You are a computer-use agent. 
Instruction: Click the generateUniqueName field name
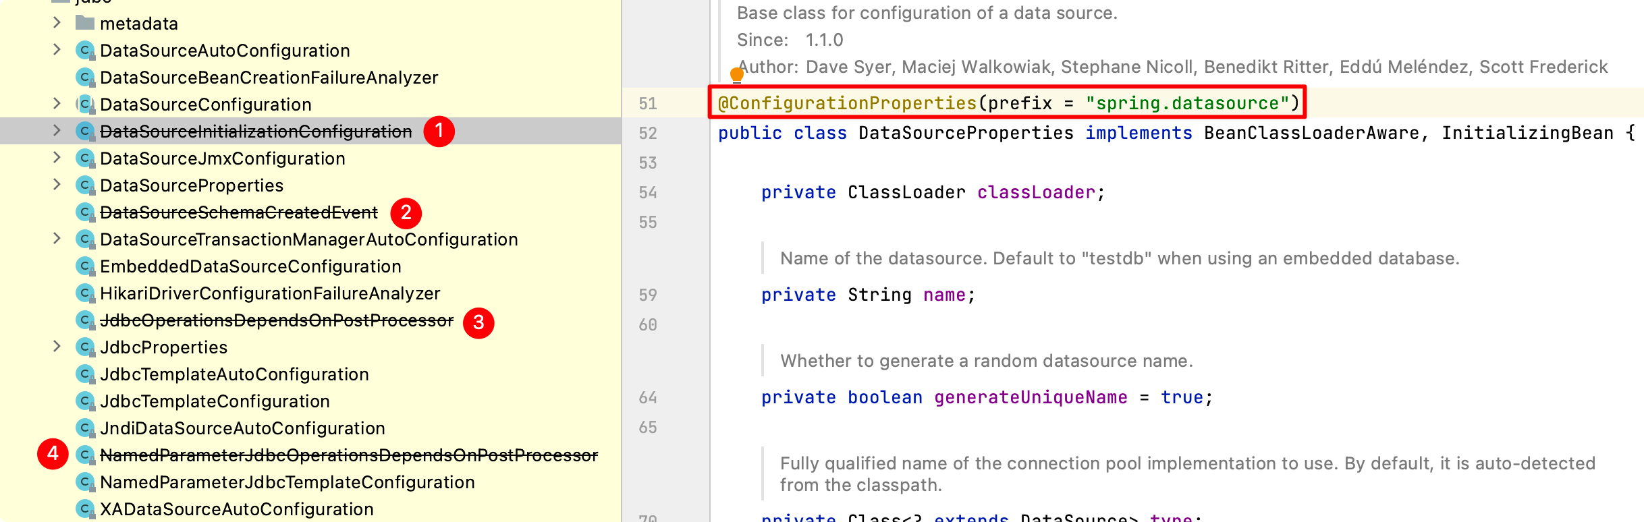1031,397
